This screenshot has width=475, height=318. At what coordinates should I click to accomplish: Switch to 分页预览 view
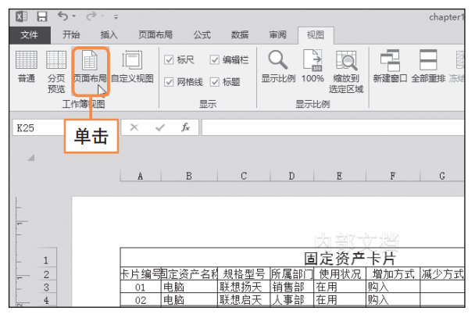tap(56, 72)
